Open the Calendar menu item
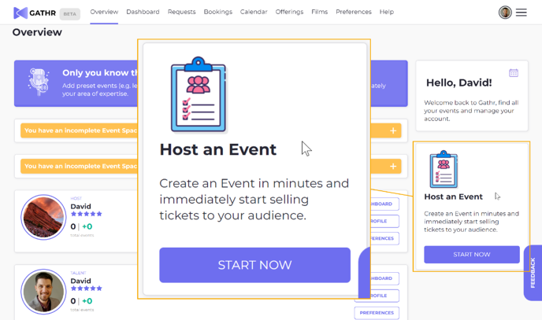Viewport: 542px width, 320px height. point(254,12)
